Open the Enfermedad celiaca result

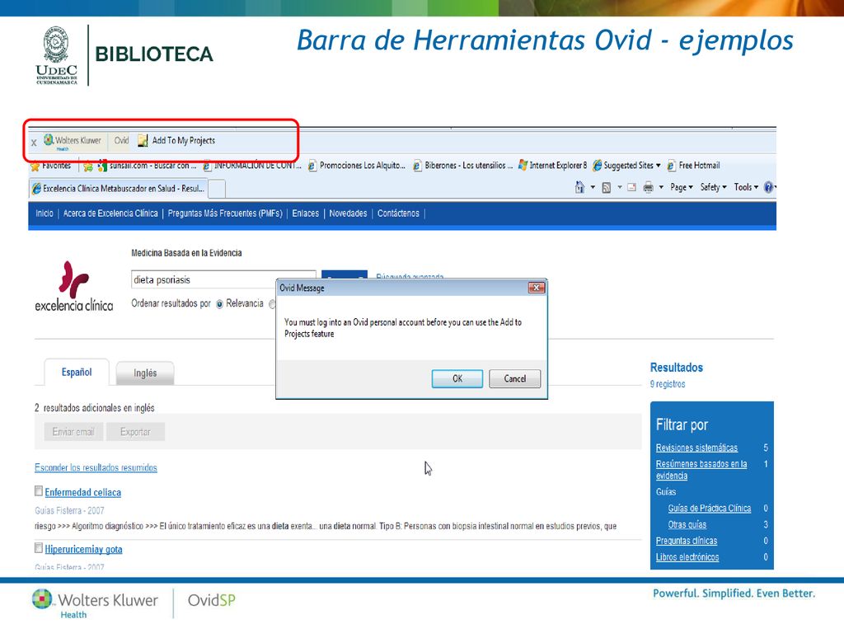[83, 493]
